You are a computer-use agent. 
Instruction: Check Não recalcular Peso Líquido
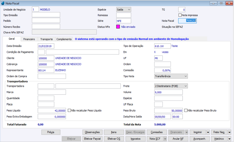tap(69, 110)
